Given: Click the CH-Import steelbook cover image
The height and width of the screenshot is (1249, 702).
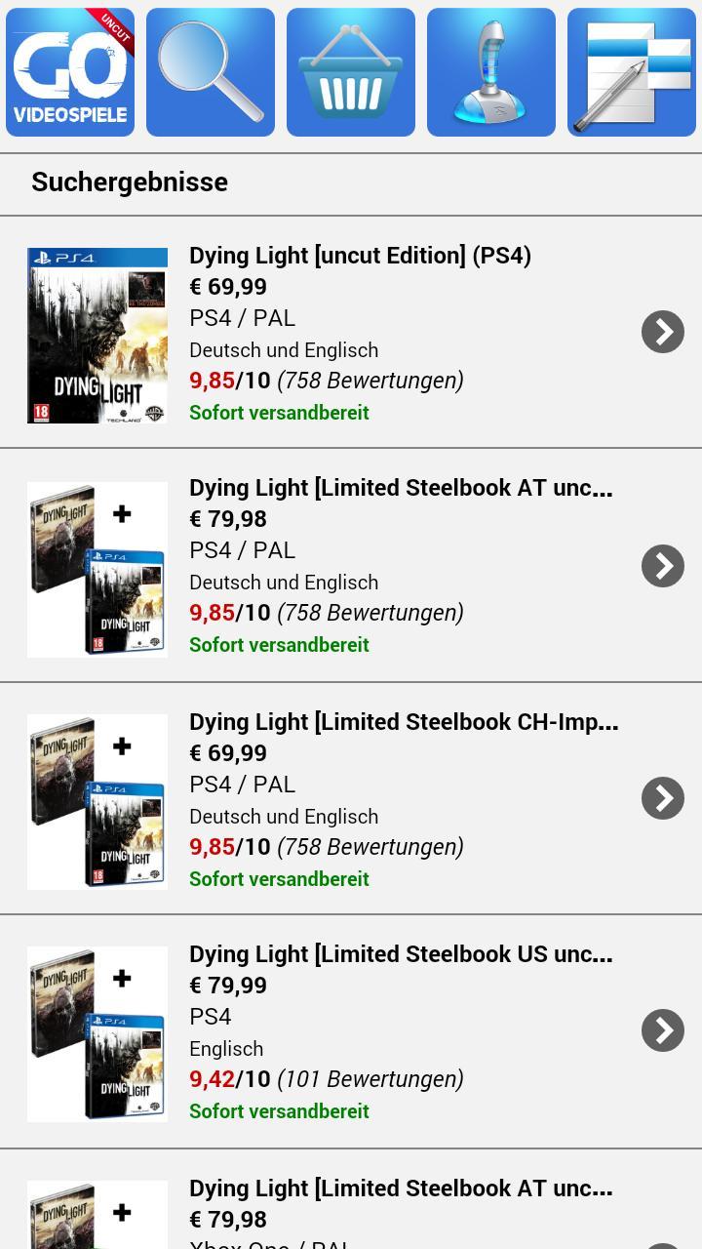Looking at the screenshot, I should click(x=97, y=801).
